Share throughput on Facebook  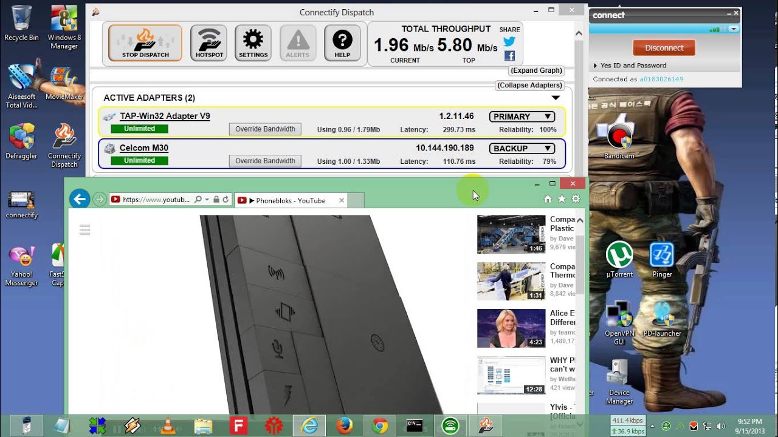[x=509, y=56]
